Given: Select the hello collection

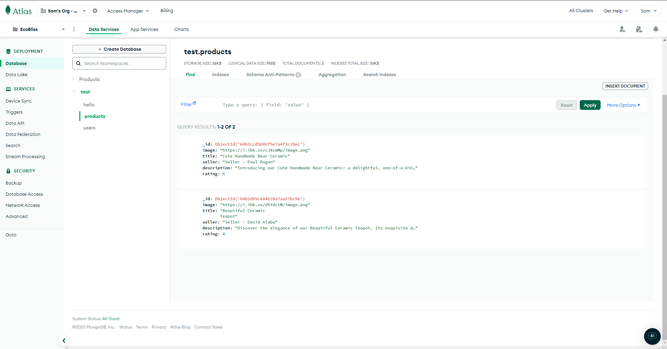Looking at the screenshot, I should [89, 105].
